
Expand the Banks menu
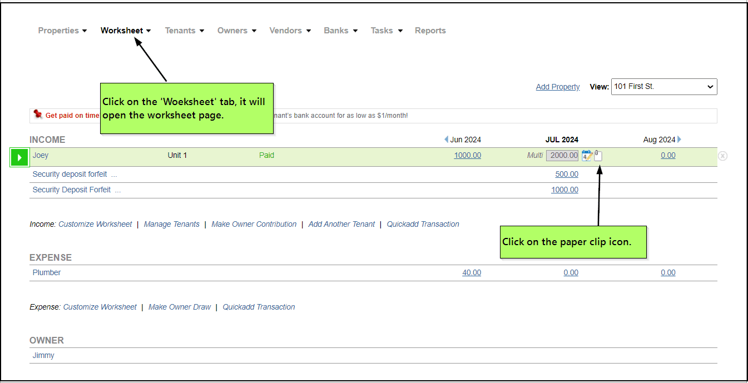pos(340,31)
